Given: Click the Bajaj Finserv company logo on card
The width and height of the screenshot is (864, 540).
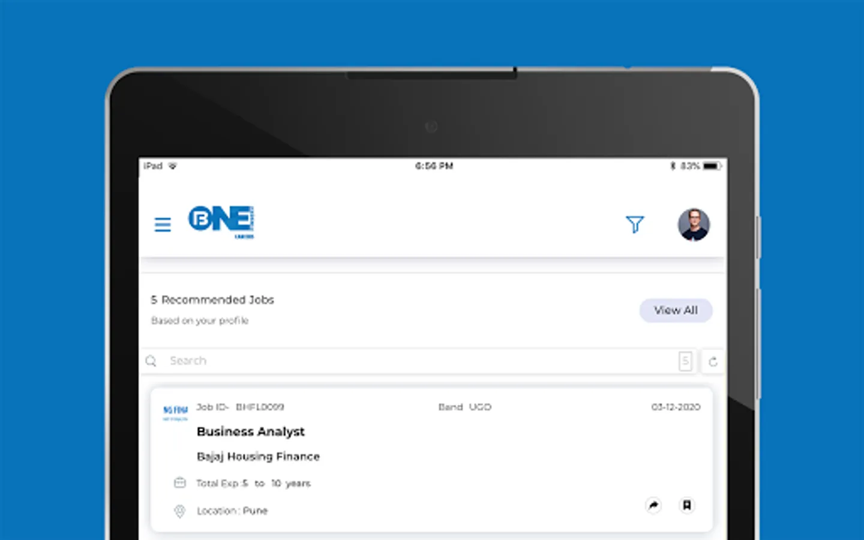Looking at the screenshot, I should pyautogui.click(x=175, y=412).
